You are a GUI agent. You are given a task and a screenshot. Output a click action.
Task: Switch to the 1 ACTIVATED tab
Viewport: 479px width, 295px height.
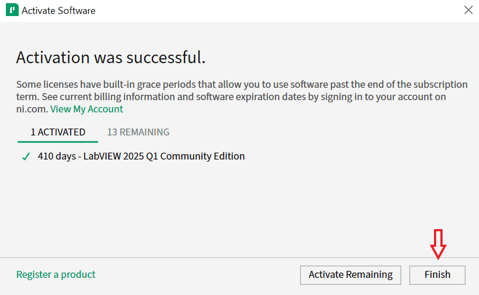click(58, 132)
